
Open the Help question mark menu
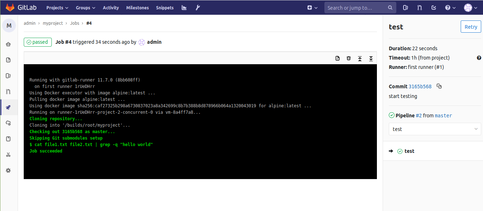coord(450,8)
